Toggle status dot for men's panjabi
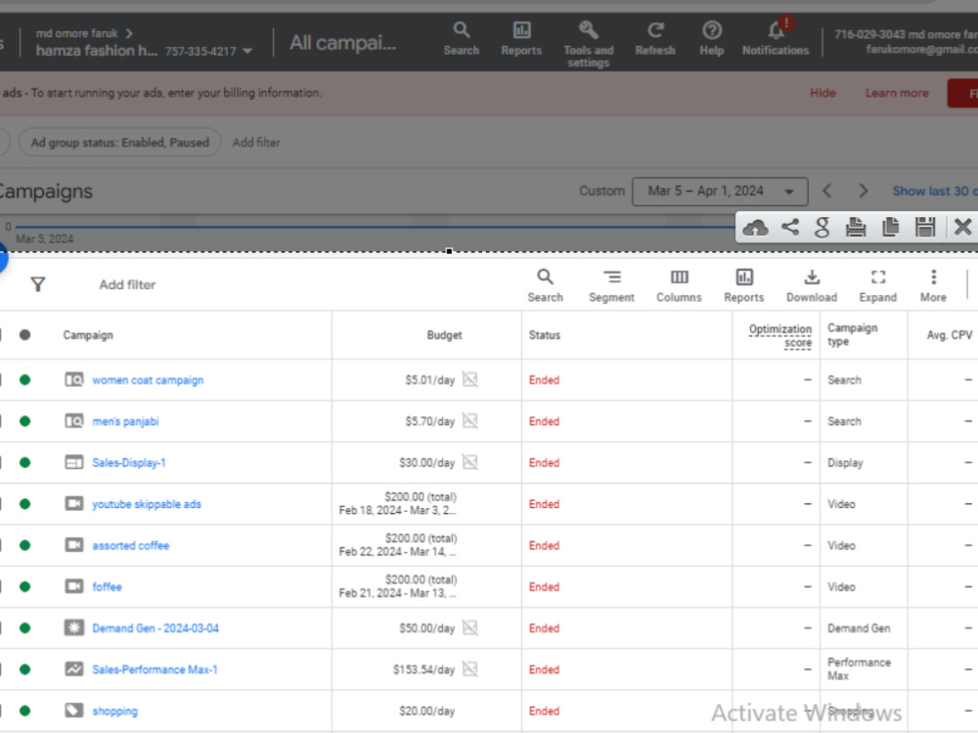978x733 pixels. tap(25, 421)
